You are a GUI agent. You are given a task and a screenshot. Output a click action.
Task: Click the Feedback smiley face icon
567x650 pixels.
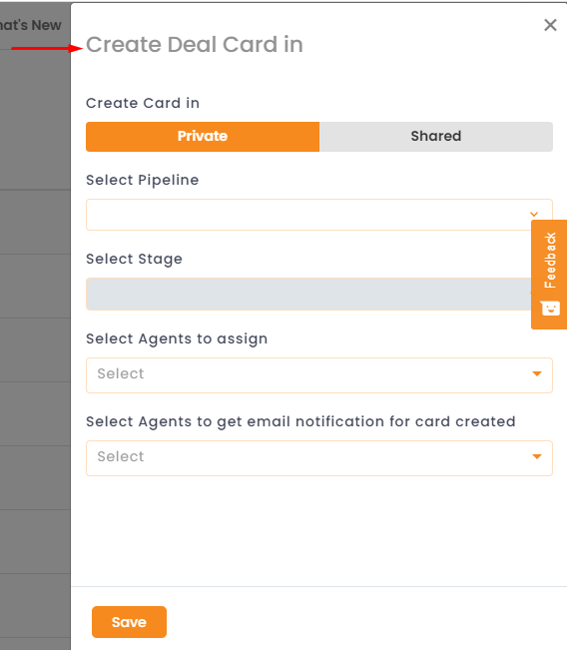[550, 308]
